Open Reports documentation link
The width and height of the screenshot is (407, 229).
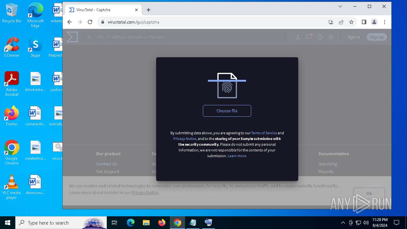pos(326,171)
